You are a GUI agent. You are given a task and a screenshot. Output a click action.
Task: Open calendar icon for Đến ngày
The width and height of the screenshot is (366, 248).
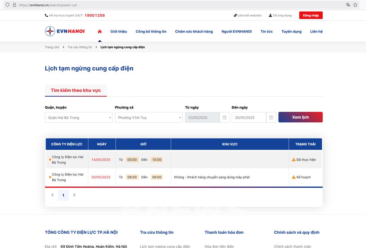pos(271,117)
